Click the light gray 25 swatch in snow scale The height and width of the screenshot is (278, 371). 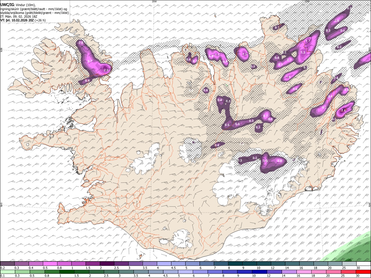pos(350,264)
